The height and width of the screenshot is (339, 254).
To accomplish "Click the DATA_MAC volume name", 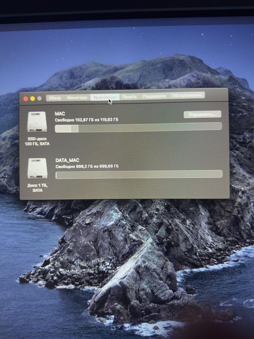I will pyautogui.click(x=67, y=160).
